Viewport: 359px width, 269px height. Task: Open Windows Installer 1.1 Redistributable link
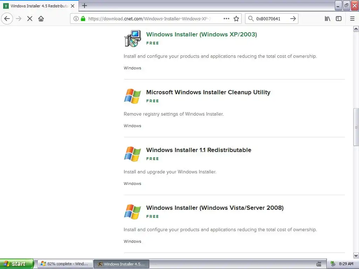[x=198, y=150]
